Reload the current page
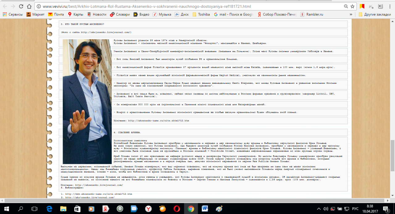 coord(21,6)
